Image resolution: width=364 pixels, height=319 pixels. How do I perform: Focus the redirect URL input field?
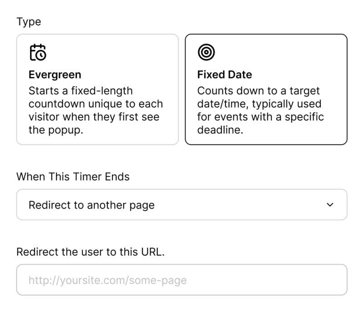[182, 280]
